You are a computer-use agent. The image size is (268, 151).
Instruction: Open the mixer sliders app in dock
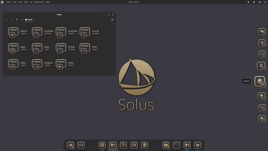pos(81,145)
